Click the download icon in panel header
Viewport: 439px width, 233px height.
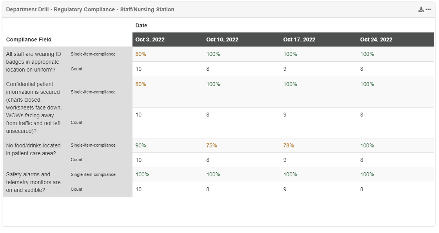point(421,9)
